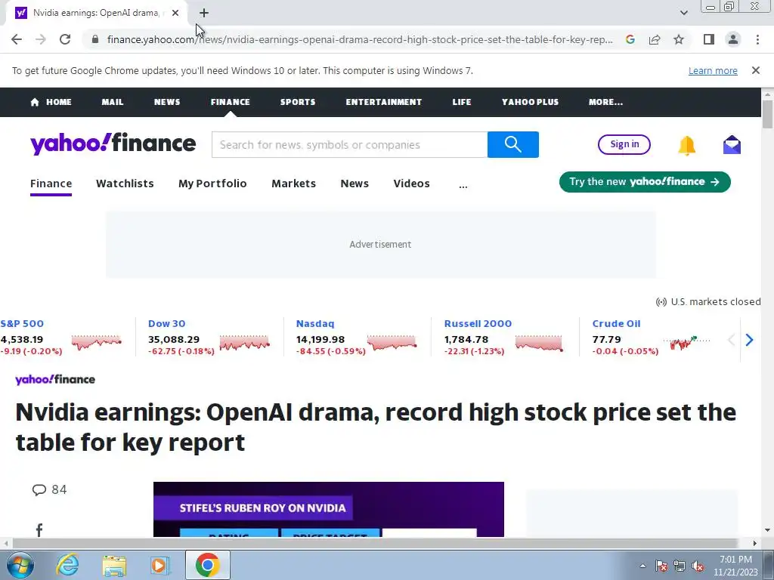The height and width of the screenshot is (580, 774).
Task: Click the horizontal page scrollbar
Action: [x=375, y=543]
